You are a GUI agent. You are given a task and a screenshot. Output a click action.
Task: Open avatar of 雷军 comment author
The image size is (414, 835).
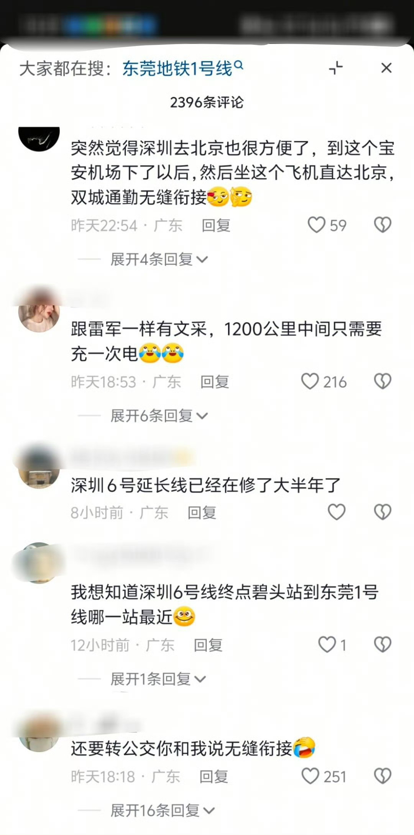[39, 311]
